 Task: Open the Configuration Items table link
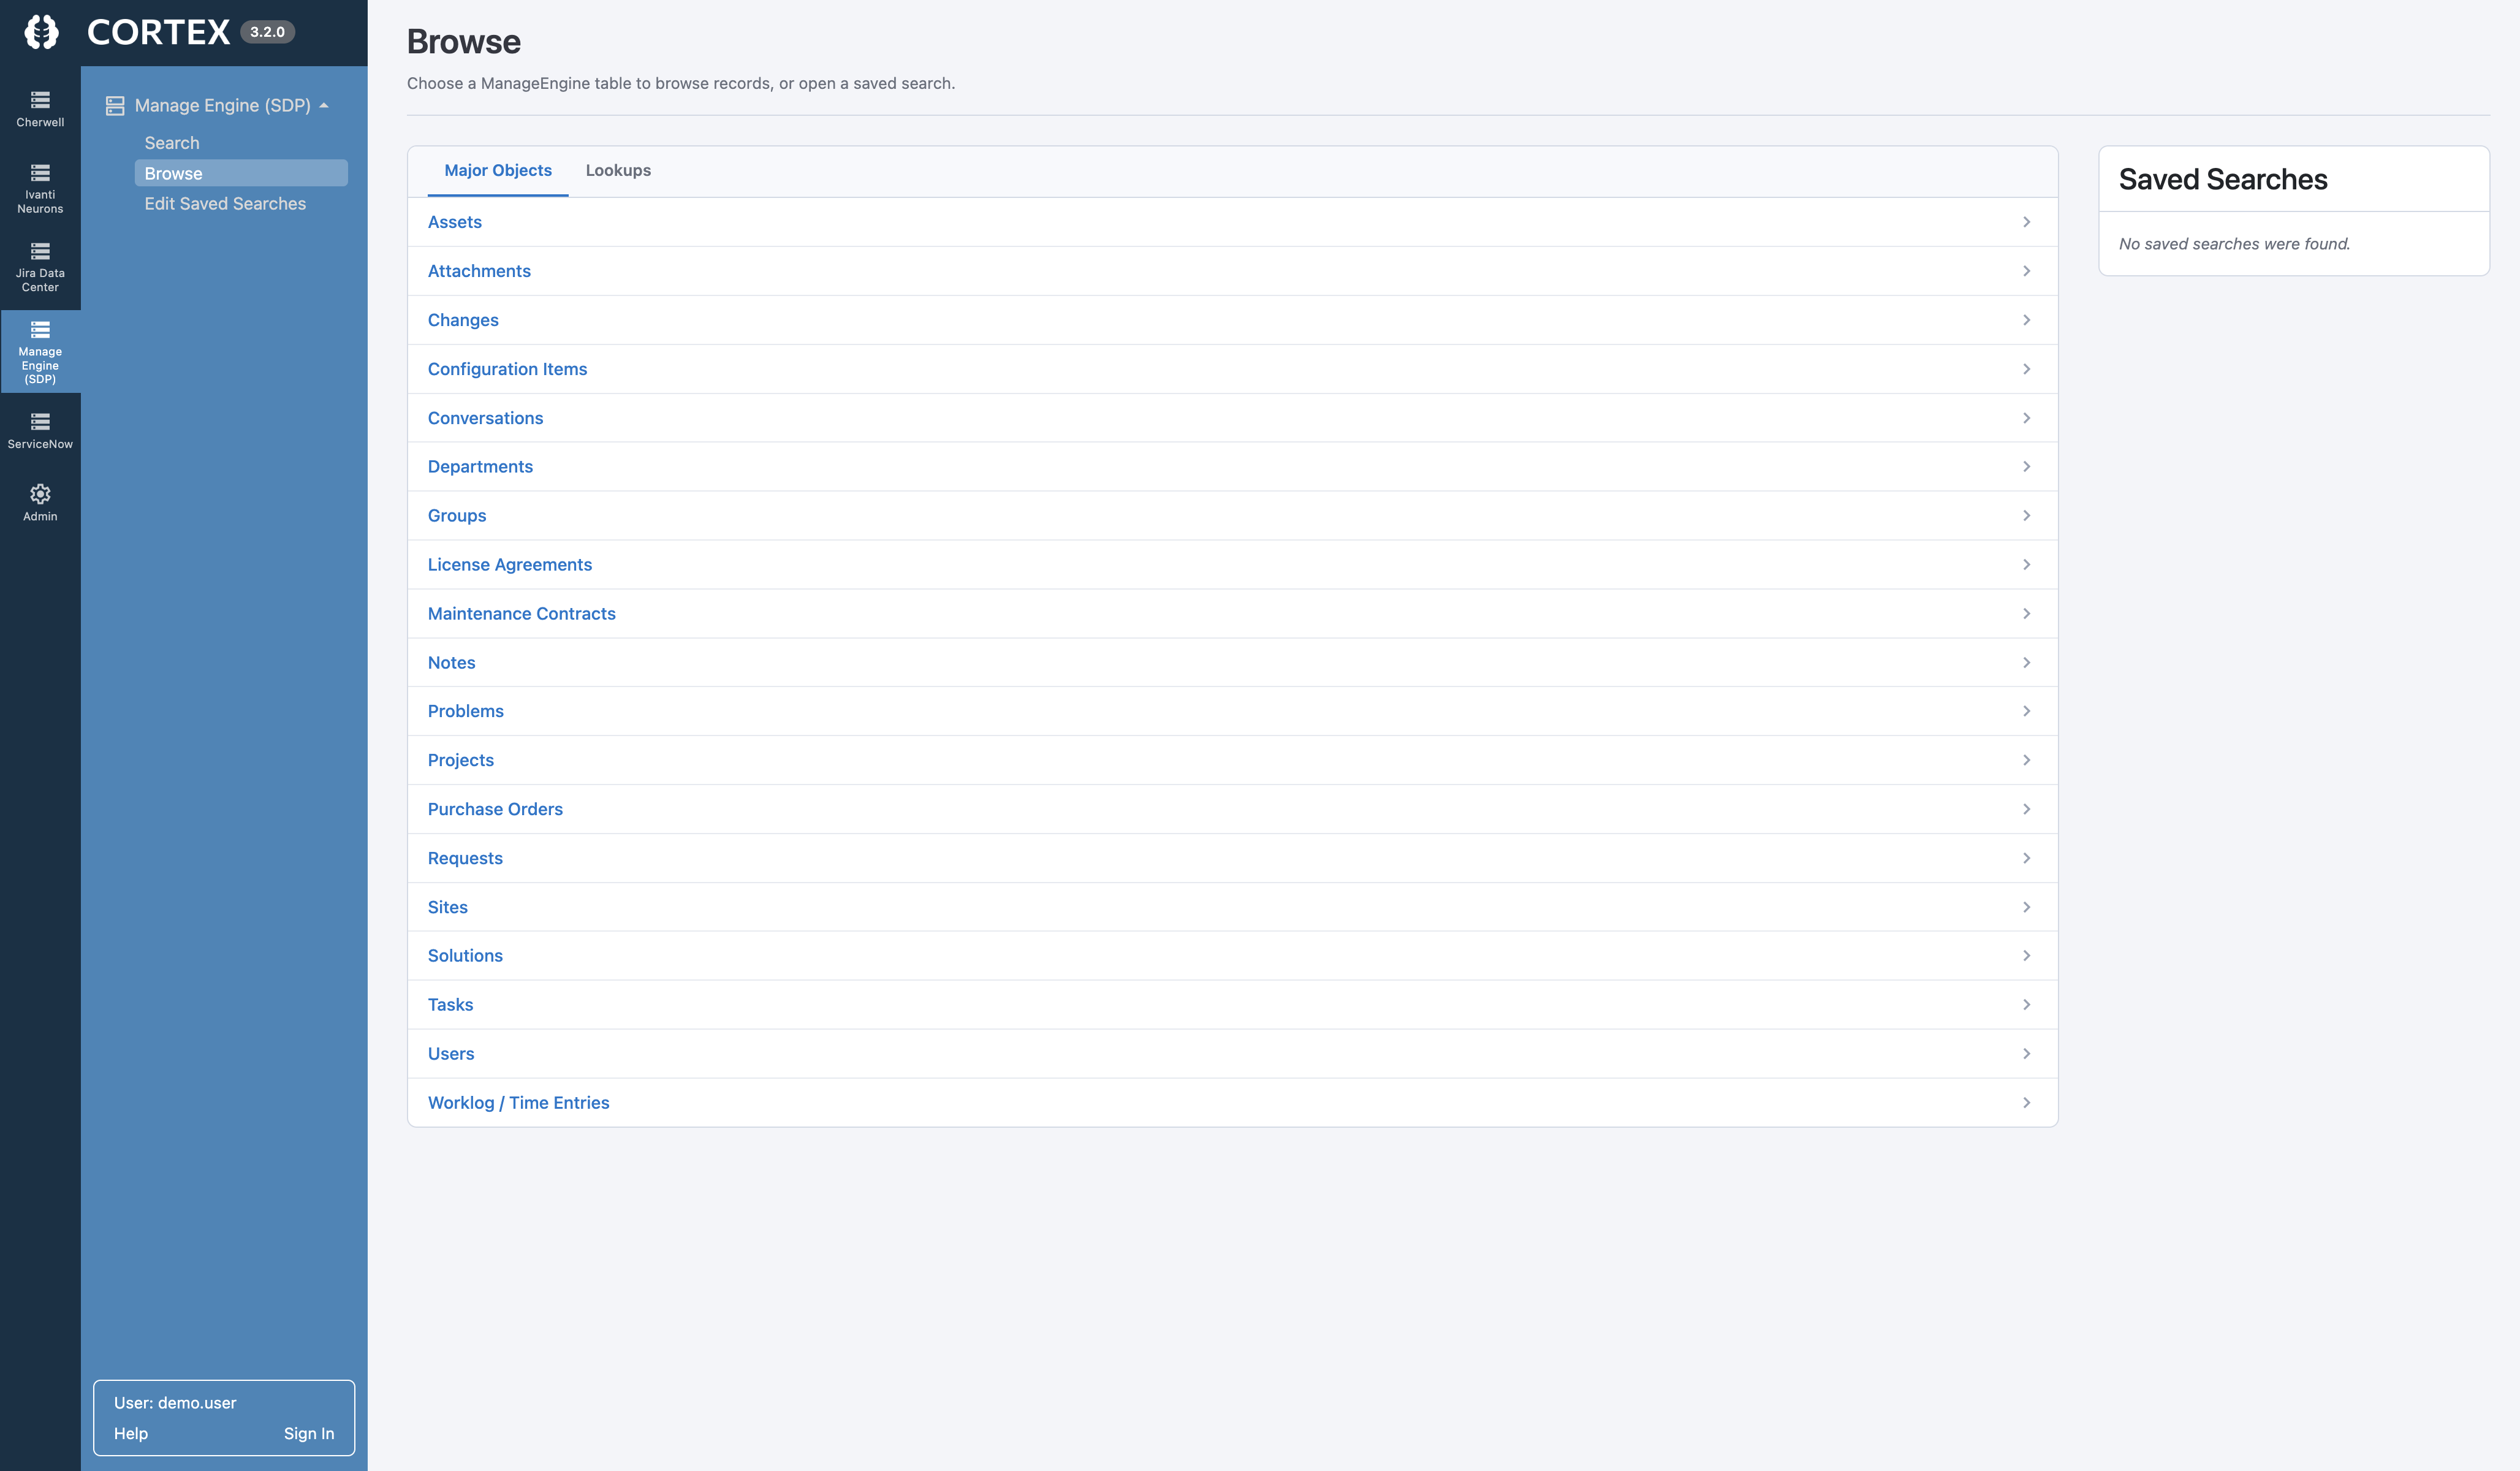point(507,369)
